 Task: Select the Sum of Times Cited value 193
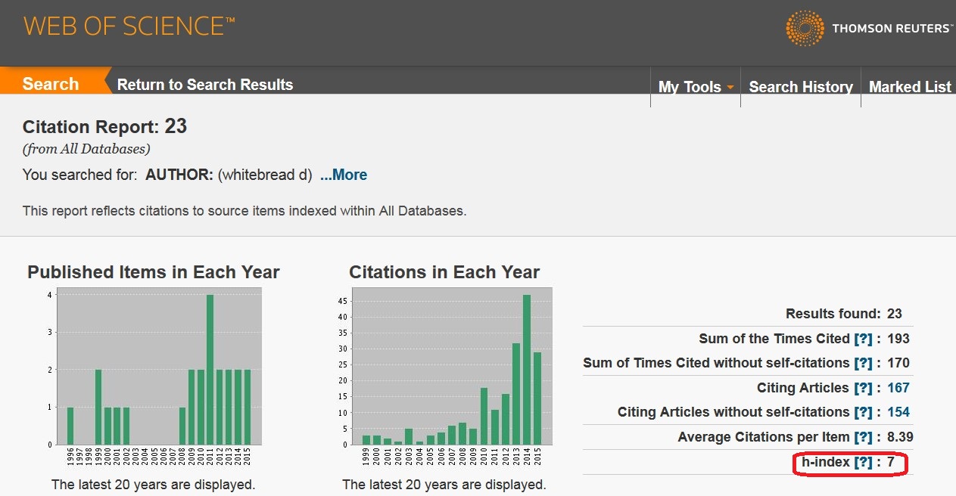(898, 339)
